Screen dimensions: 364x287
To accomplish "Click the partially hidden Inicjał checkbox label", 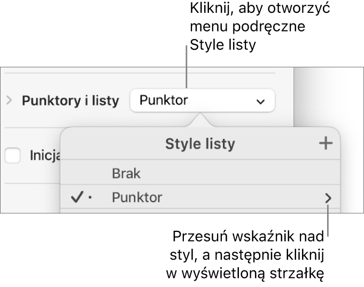I will point(44,157).
